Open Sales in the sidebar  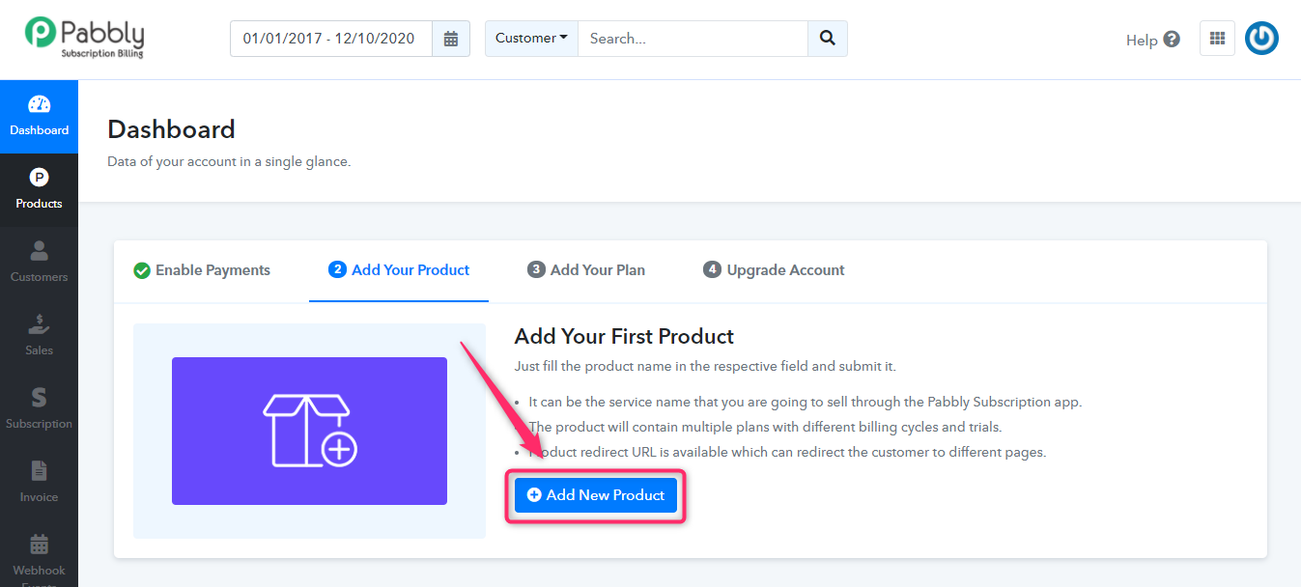[x=39, y=337]
